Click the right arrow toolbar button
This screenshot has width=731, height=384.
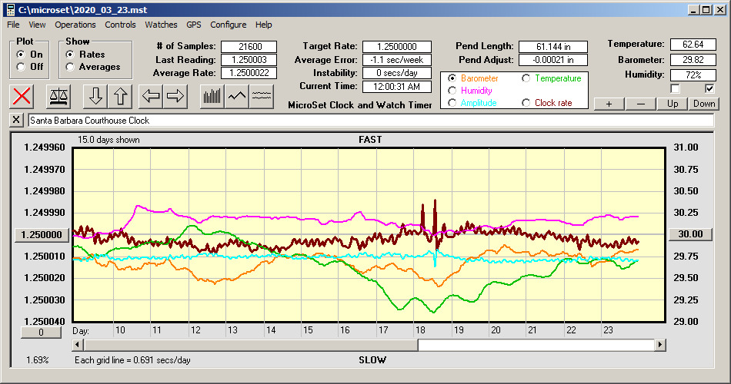coord(175,96)
